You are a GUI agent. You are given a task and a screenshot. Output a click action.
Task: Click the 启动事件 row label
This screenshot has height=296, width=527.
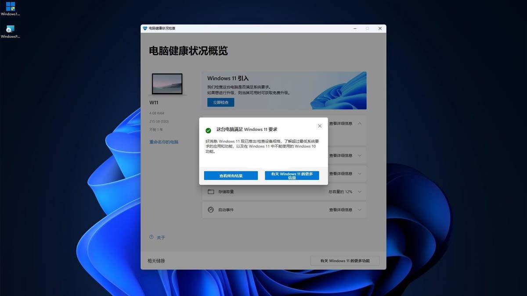click(226, 210)
